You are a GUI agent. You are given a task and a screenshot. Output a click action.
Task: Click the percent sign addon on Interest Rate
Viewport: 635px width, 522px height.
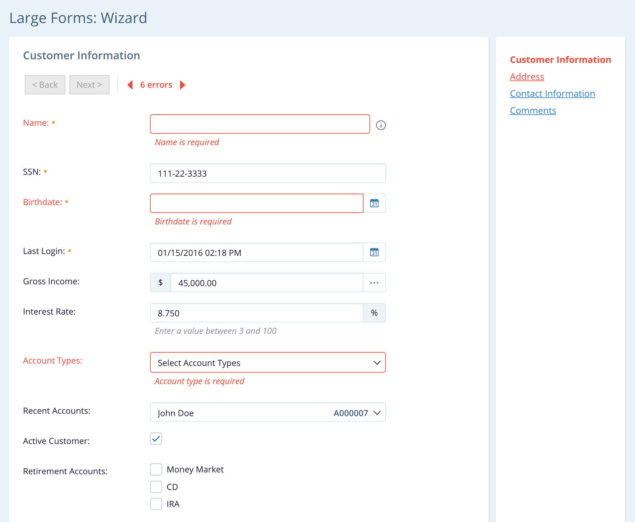(374, 313)
